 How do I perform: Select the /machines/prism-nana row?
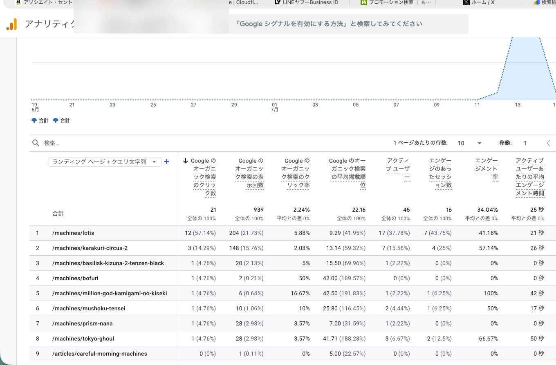click(293, 323)
